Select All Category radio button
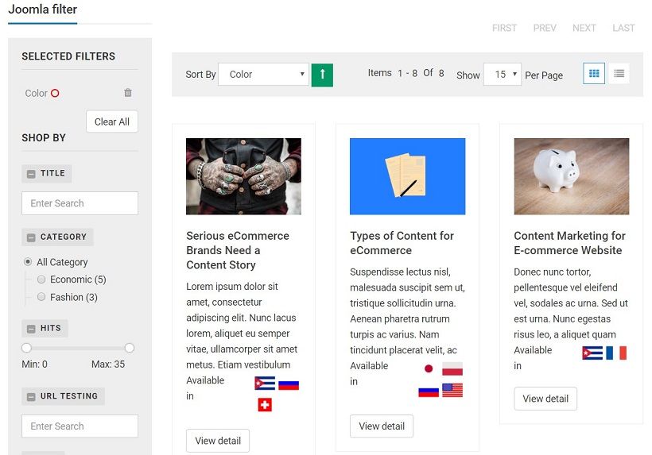Screen dimensions: 652x455 tap(28, 261)
